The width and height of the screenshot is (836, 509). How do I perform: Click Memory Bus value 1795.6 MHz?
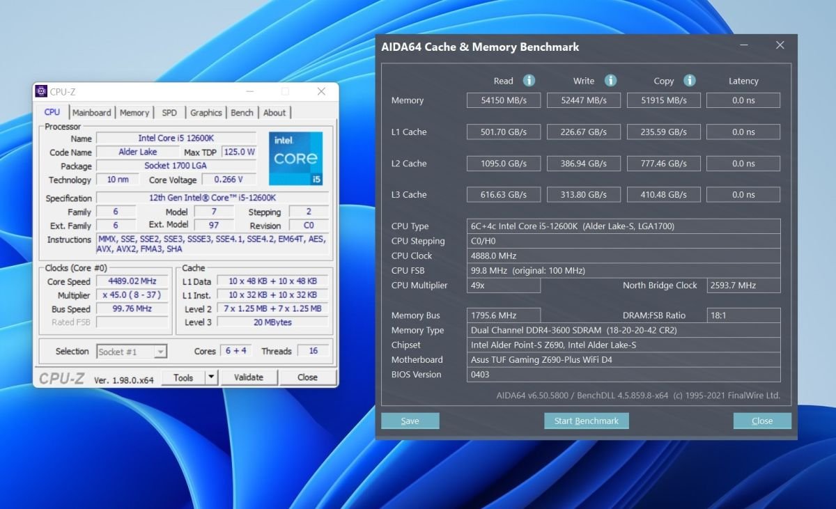tap(504, 315)
